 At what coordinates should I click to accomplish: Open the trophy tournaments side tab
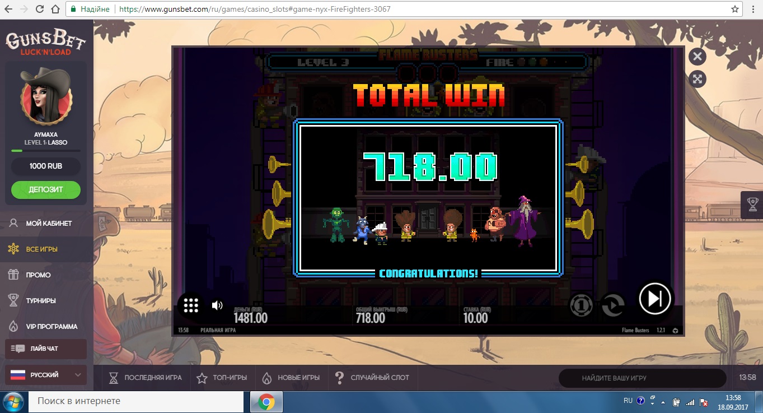(x=752, y=205)
